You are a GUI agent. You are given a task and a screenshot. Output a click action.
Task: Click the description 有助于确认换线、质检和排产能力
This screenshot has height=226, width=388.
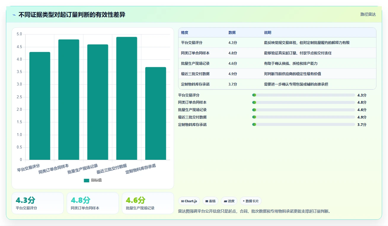point(291,64)
